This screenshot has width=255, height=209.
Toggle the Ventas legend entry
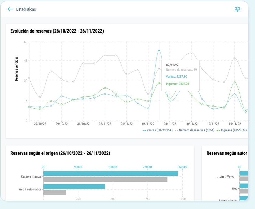tap(157, 130)
